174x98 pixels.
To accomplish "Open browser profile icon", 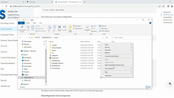I will [x=172, y=6].
